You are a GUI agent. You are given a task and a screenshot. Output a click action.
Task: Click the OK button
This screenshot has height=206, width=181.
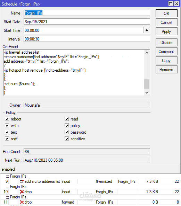tap(166, 13)
